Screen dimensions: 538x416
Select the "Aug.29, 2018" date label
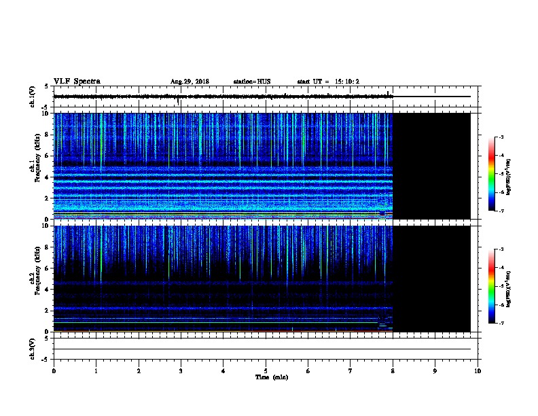pos(190,82)
